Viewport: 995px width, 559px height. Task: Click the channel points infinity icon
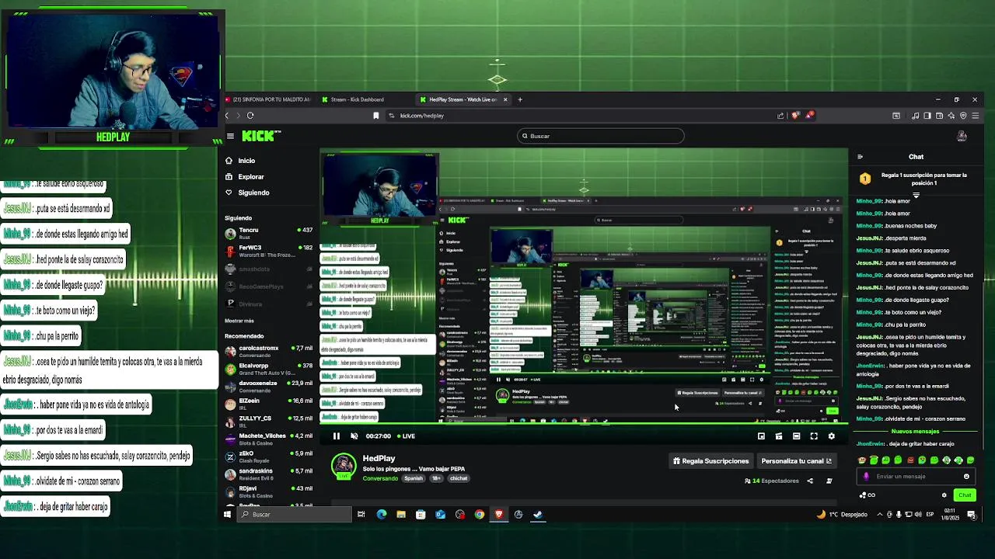coord(867,495)
